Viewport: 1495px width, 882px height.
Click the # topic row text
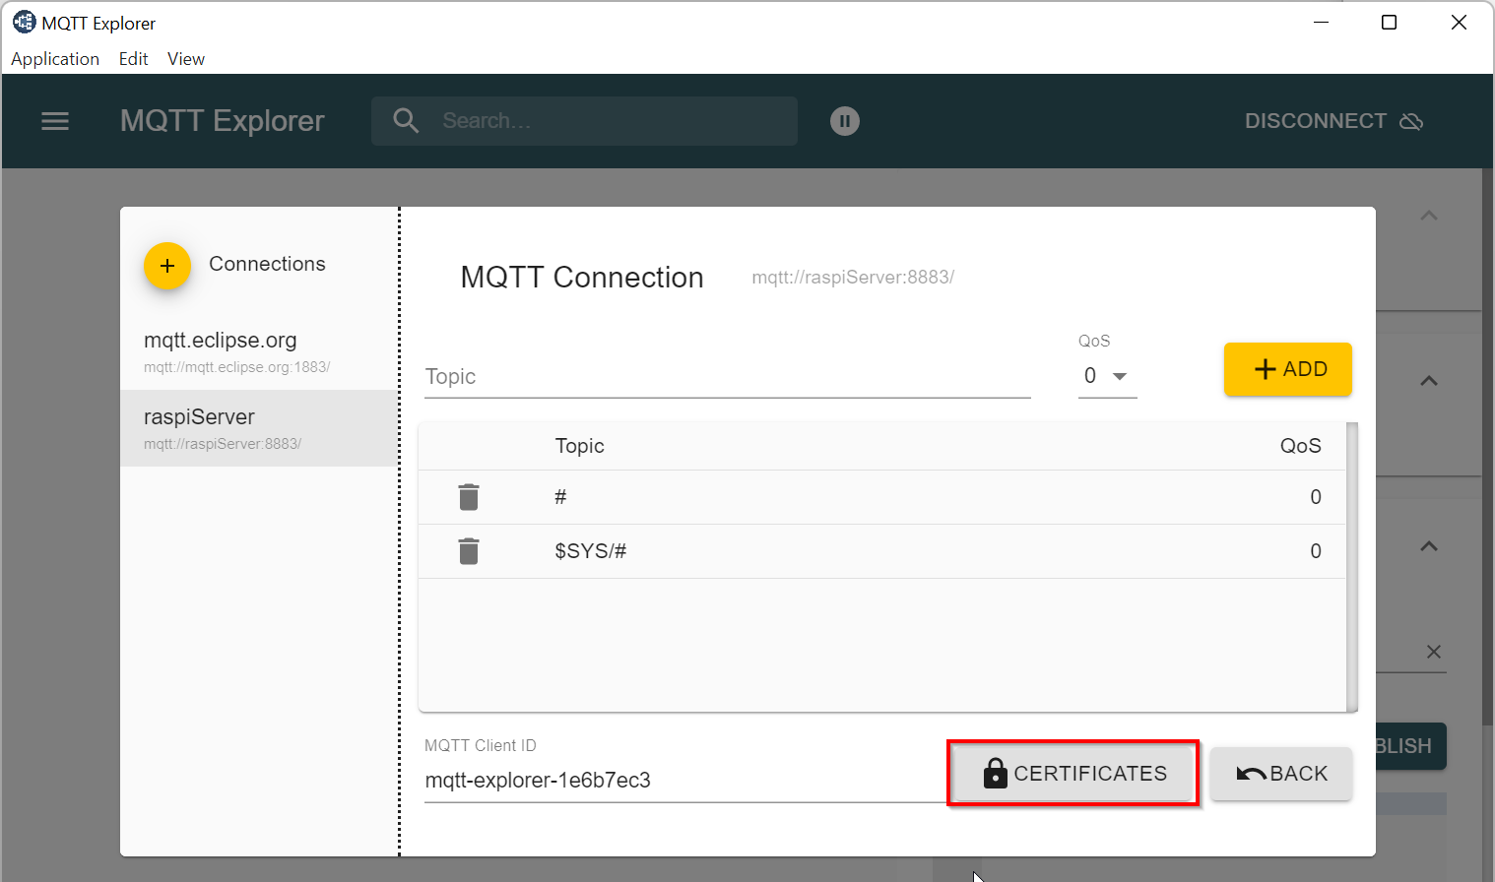(x=560, y=497)
